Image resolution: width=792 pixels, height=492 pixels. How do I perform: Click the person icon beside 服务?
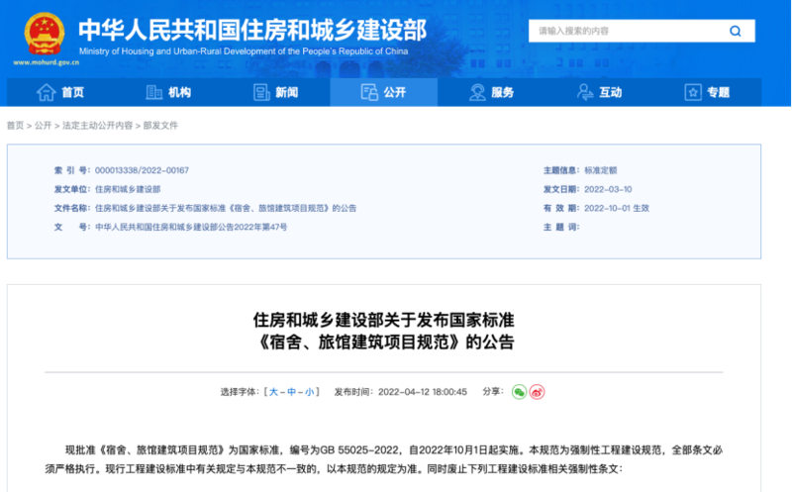pos(477,92)
